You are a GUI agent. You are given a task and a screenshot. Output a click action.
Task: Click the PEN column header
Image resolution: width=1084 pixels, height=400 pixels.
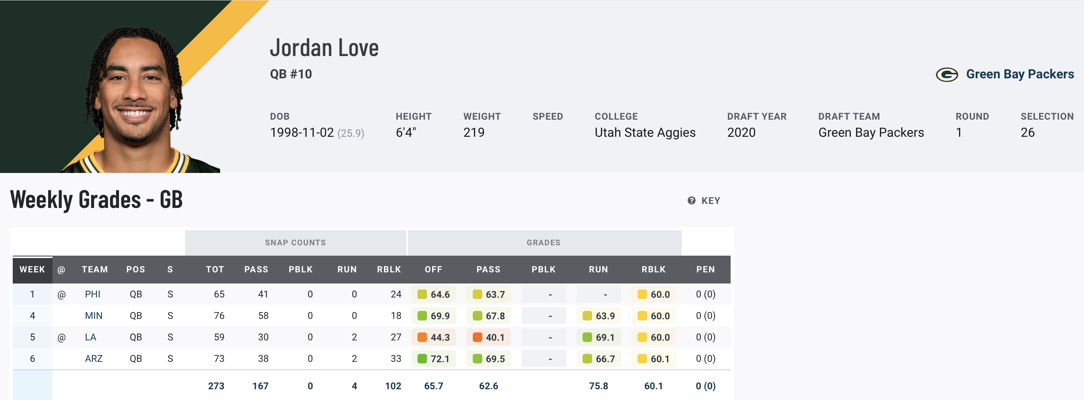point(705,269)
